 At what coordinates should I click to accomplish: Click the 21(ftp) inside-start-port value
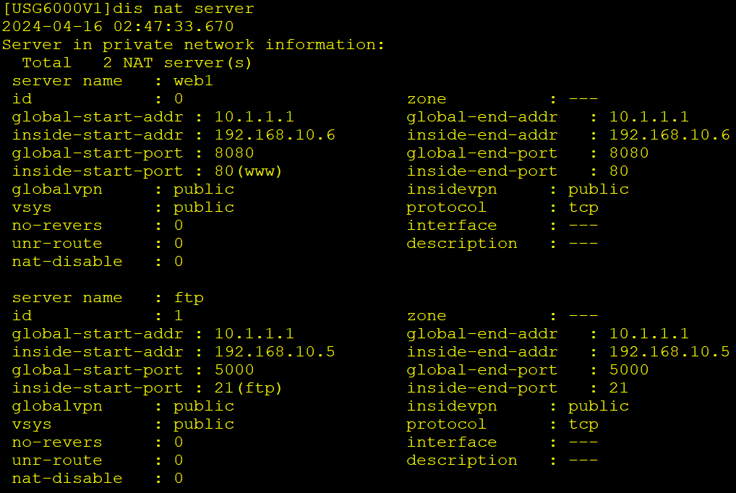click(248, 388)
